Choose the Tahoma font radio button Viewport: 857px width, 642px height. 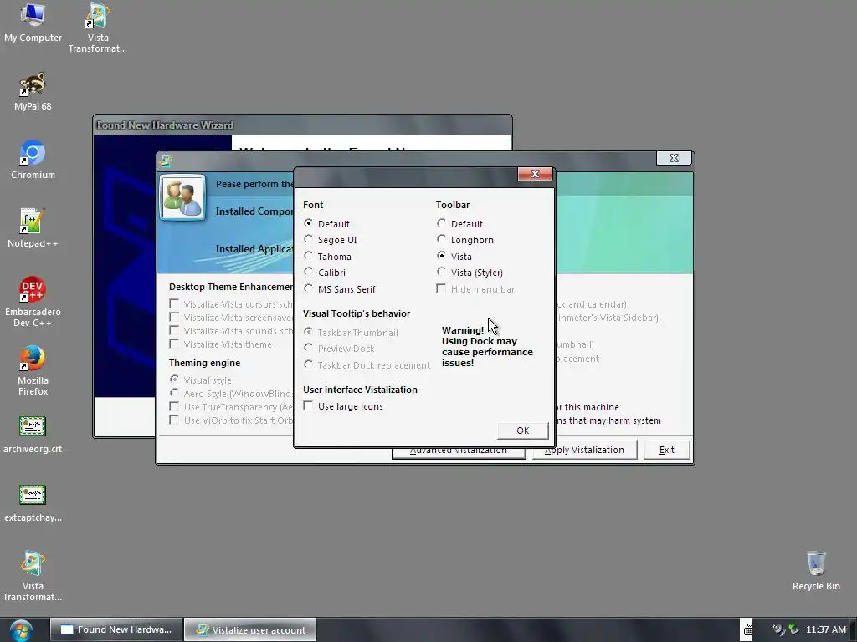(x=327, y=256)
